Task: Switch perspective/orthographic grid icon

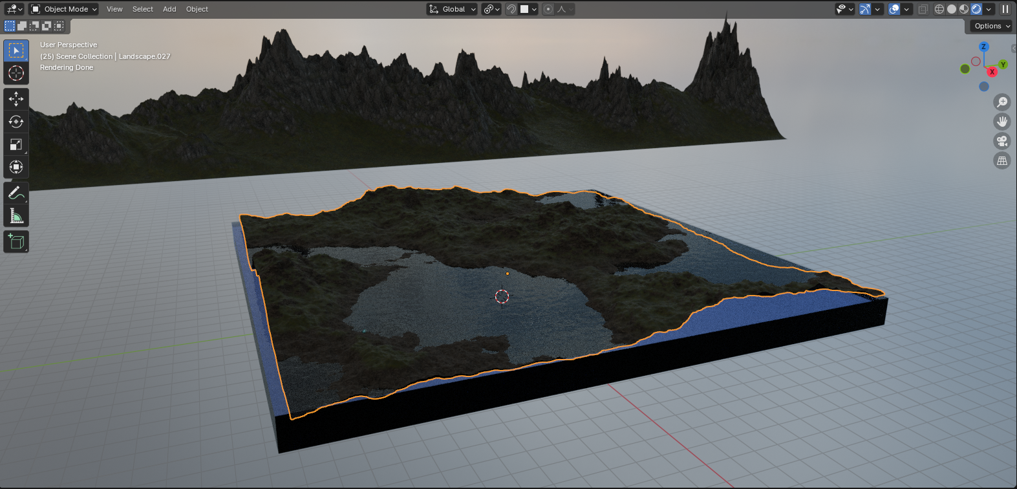Action: (x=1002, y=160)
